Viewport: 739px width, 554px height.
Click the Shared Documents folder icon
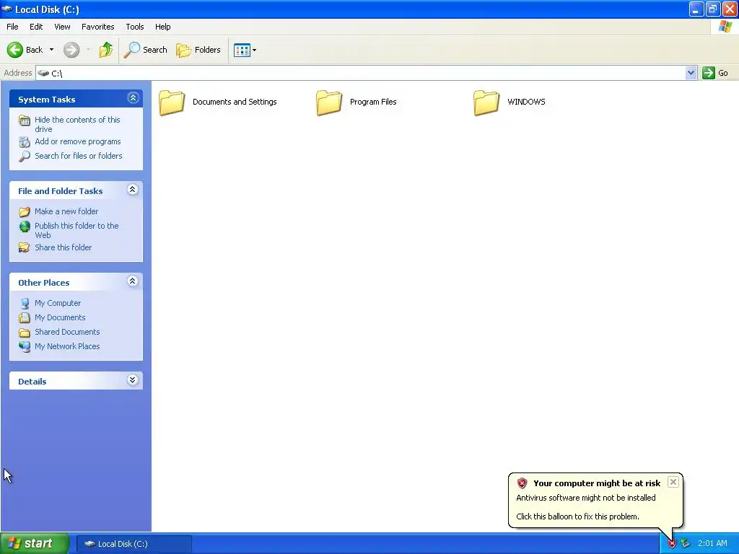coord(25,333)
